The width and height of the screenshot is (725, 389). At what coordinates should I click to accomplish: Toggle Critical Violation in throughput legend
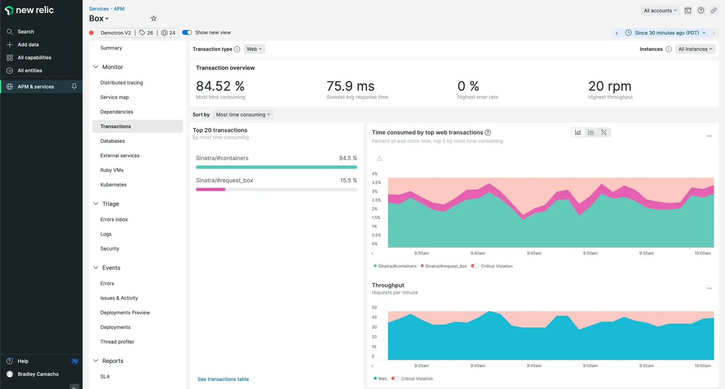[395, 379]
